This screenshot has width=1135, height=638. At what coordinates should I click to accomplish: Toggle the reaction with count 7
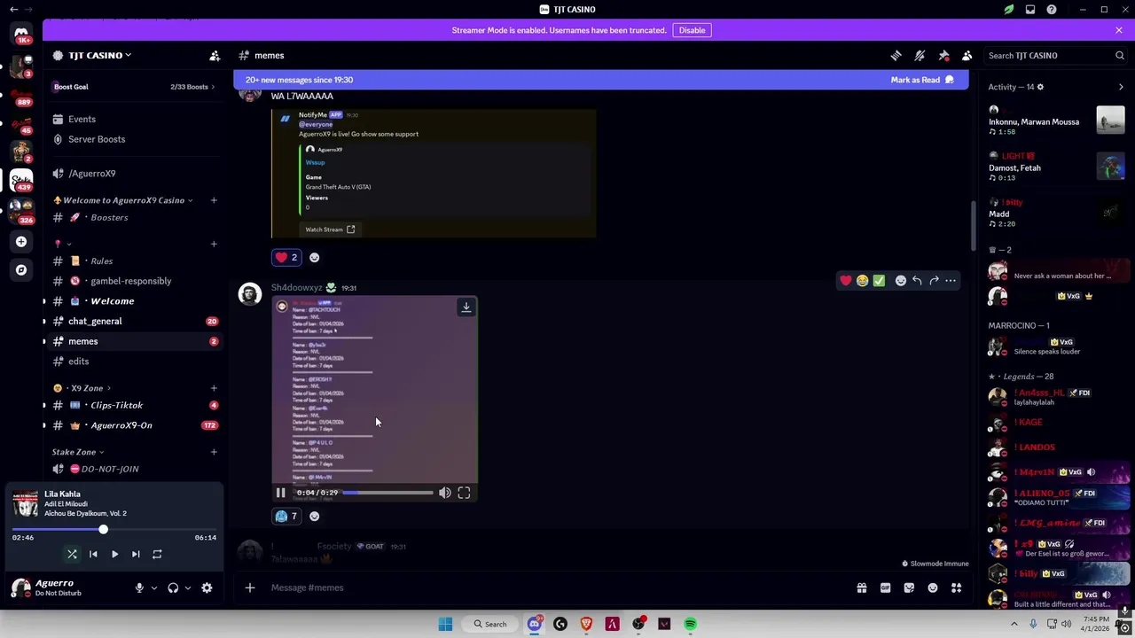tap(286, 517)
